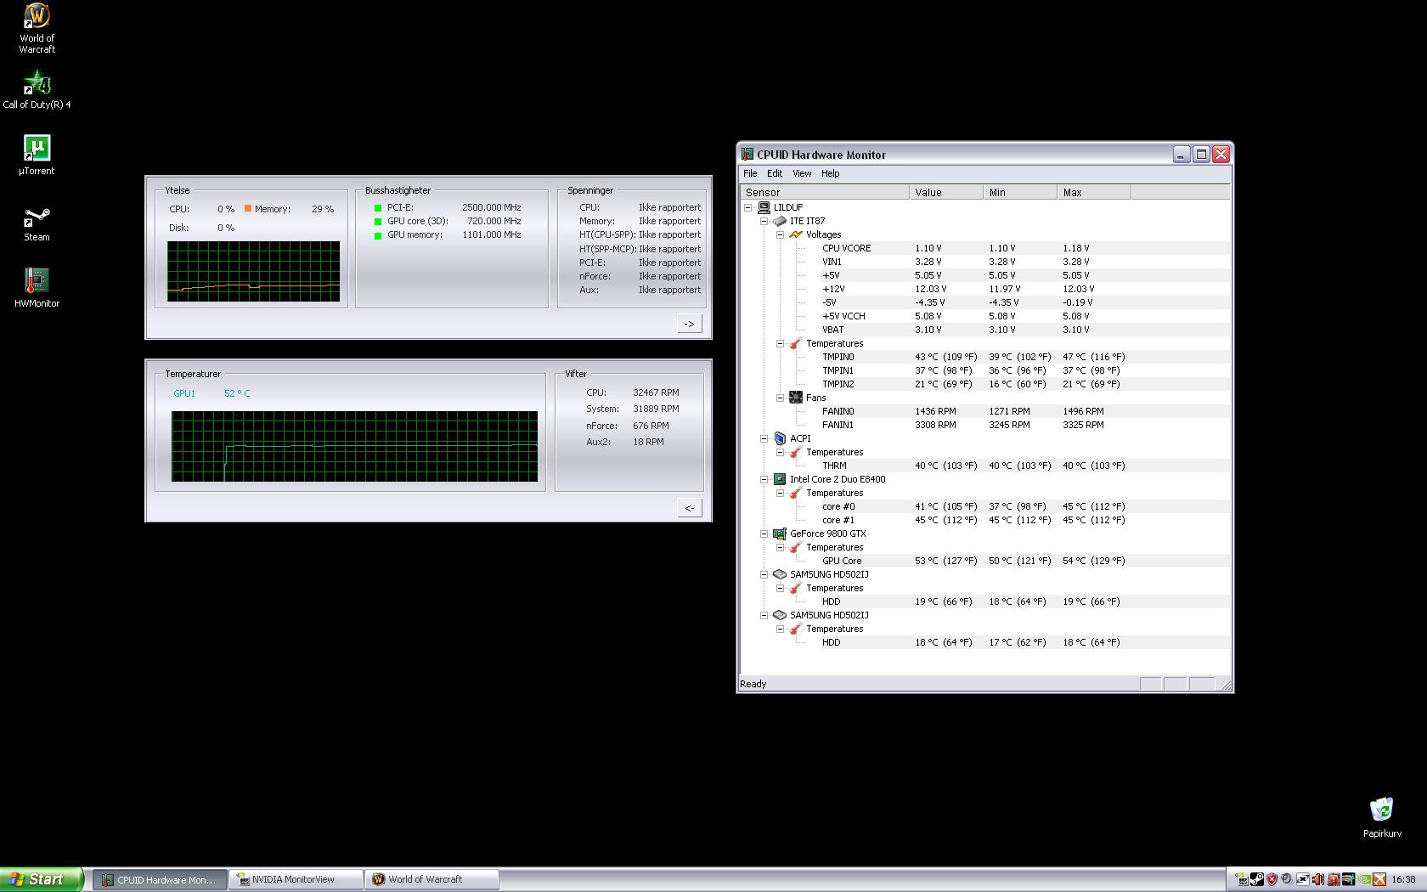Click the Fans fan icon
1427x892 pixels.
(x=796, y=398)
